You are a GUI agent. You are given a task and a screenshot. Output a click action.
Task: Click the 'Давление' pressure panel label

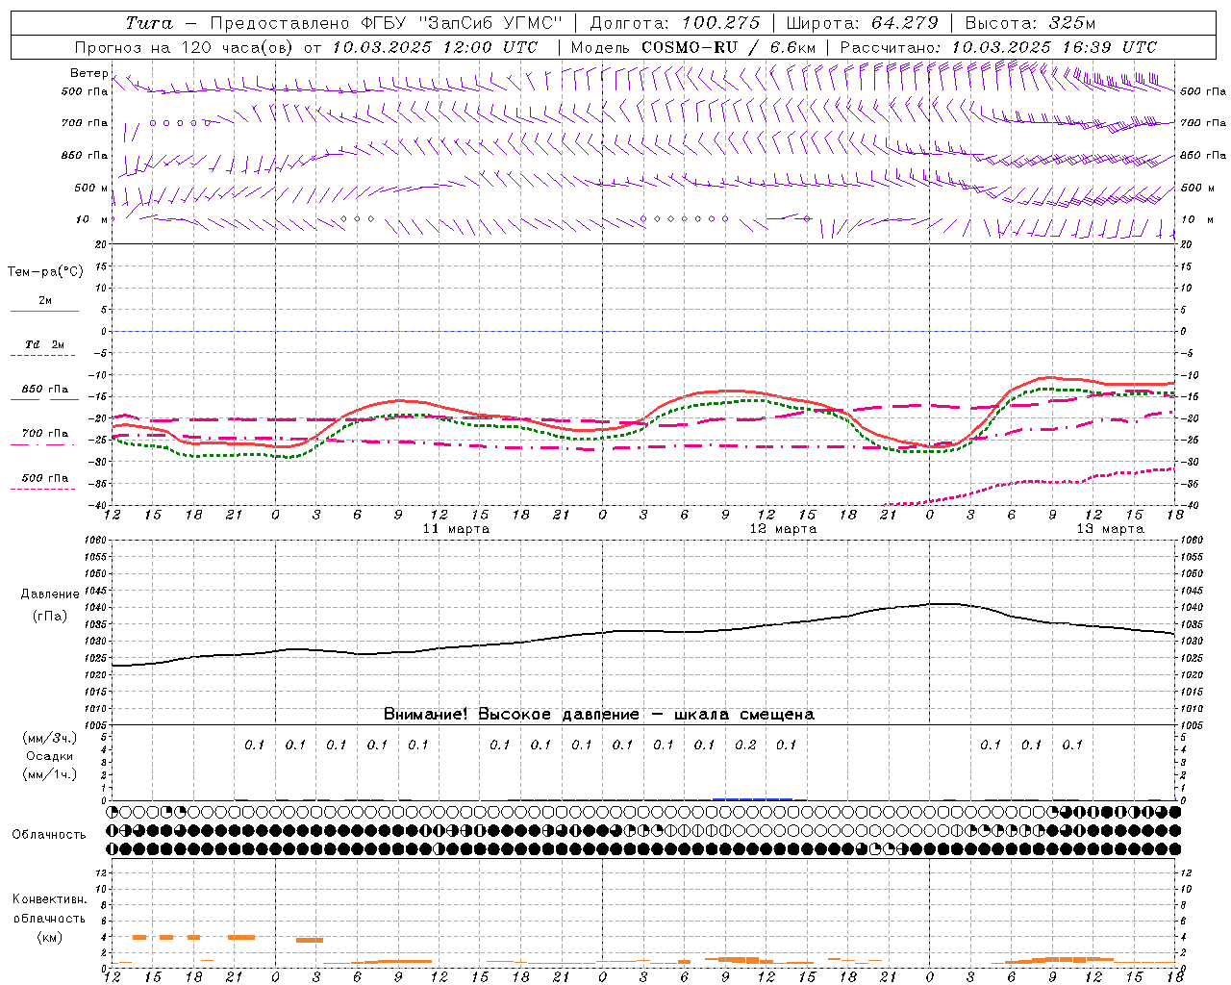coord(50,594)
